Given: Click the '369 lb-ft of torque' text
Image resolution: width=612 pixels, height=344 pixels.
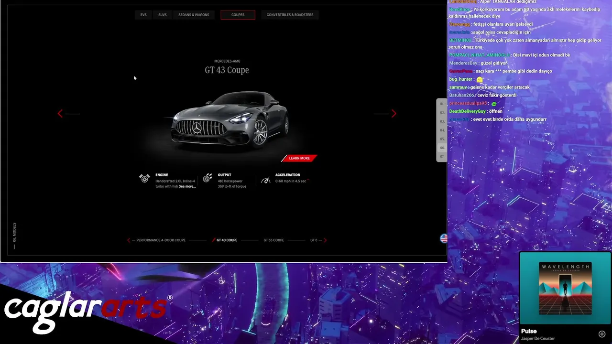Looking at the screenshot, I should click(232, 186).
